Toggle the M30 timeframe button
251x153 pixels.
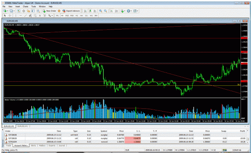tap(72, 16)
